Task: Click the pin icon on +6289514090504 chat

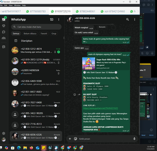Action: coord(59,73)
